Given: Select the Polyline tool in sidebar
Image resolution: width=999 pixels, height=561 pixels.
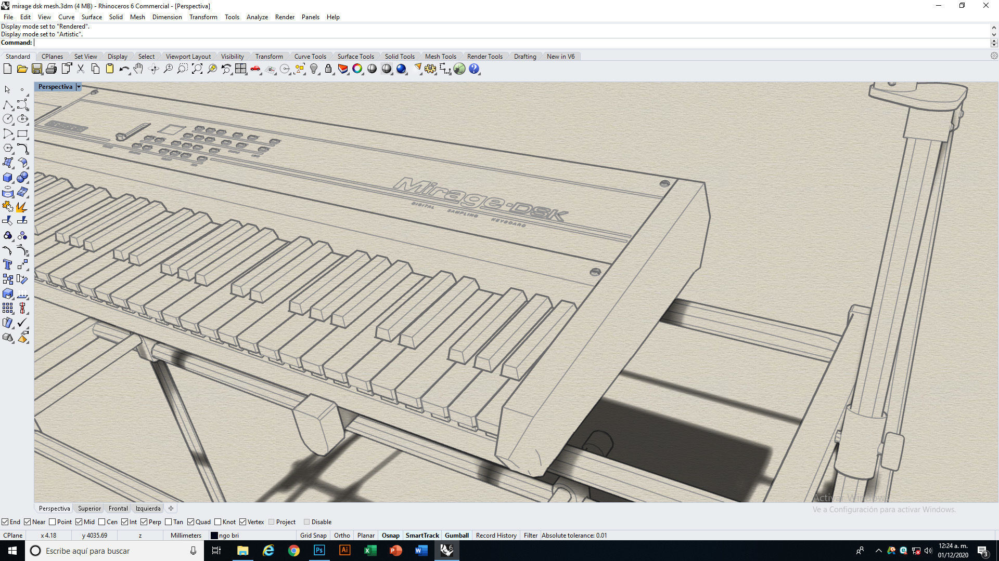Looking at the screenshot, I should pyautogui.click(x=7, y=104).
